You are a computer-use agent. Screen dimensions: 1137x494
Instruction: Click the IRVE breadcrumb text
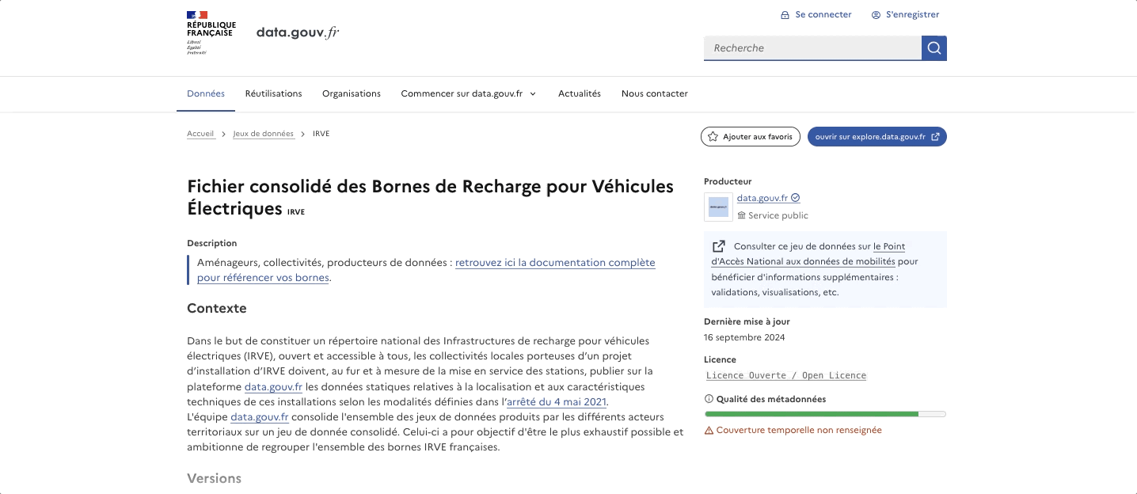point(321,134)
